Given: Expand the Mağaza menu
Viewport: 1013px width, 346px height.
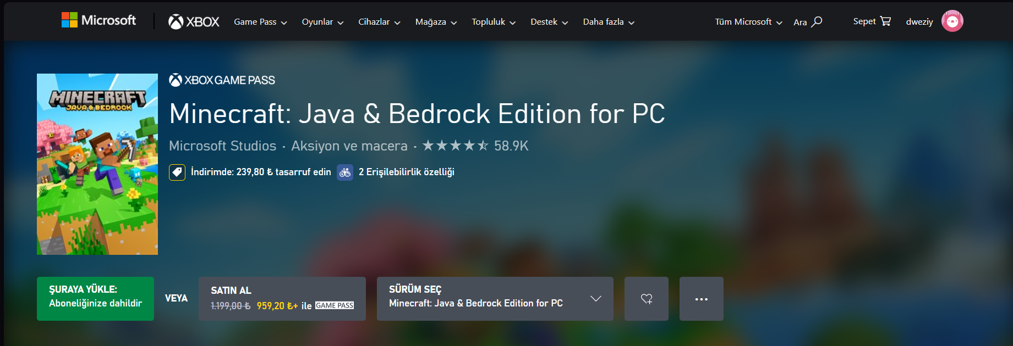Looking at the screenshot, I should [436, 22].
